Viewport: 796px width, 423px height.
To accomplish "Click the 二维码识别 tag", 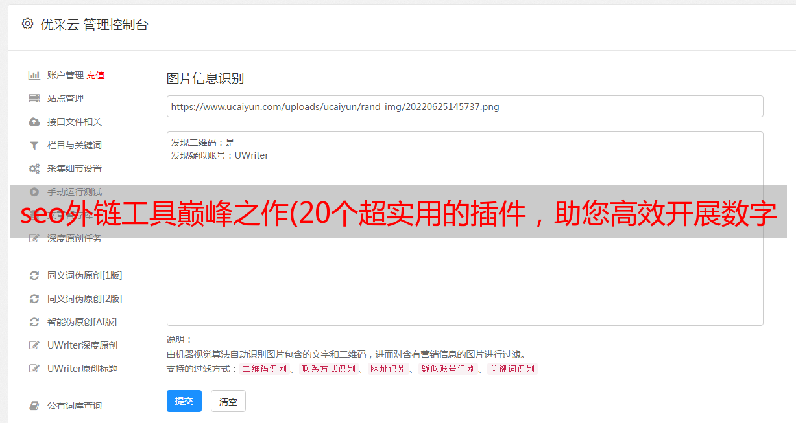I will (264, 369).
